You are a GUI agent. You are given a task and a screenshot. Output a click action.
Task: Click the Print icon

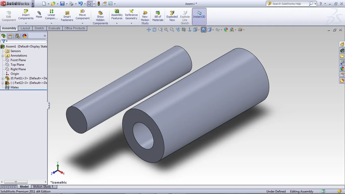click(x=71, y=4)
